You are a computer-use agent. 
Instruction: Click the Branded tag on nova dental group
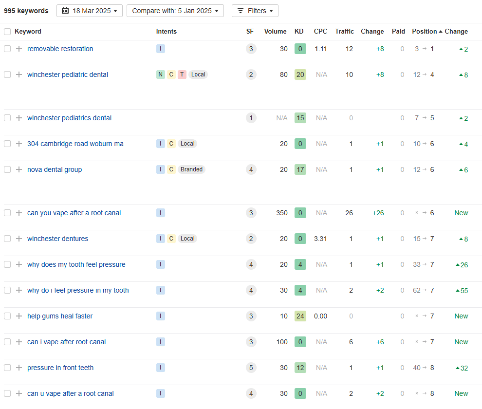[x=191, y=169]
